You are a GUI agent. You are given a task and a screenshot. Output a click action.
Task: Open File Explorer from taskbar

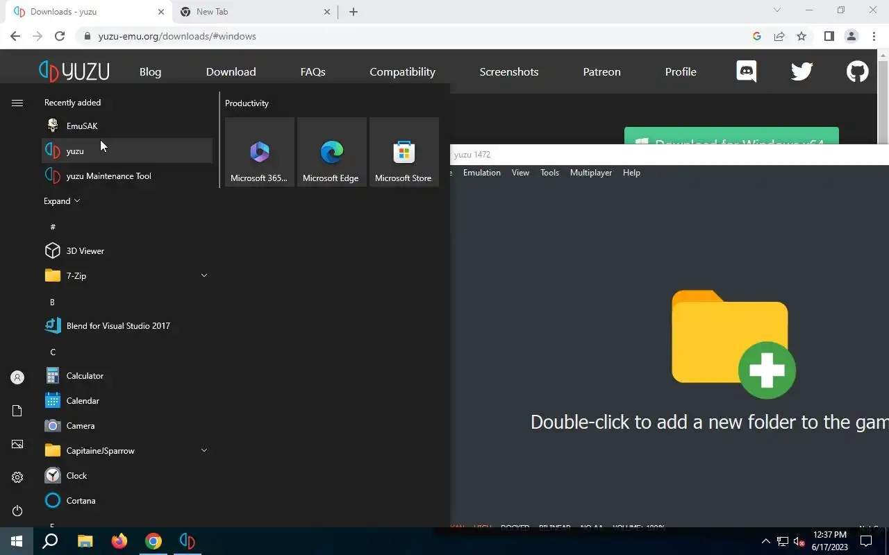(85, 541)
